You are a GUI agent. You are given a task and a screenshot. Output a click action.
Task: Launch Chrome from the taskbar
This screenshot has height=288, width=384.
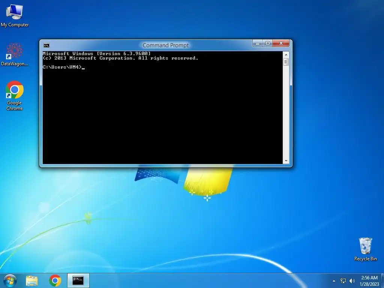click(x=55, y=280)
